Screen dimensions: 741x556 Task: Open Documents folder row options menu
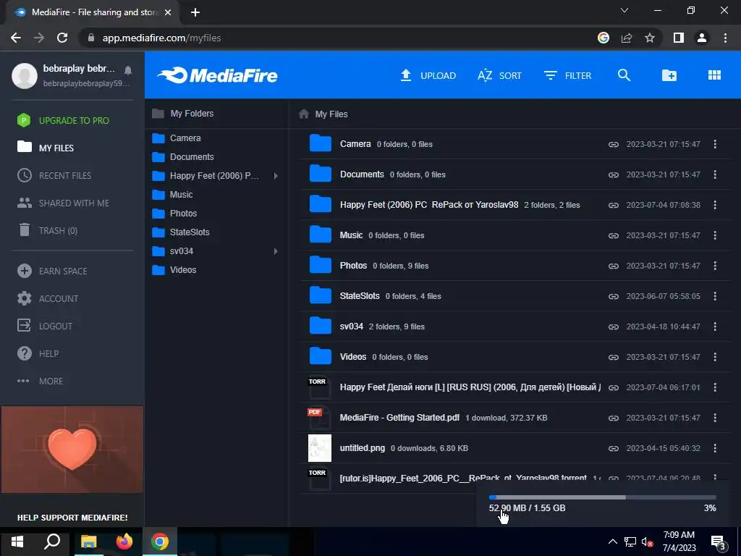[x=715, y=174]
